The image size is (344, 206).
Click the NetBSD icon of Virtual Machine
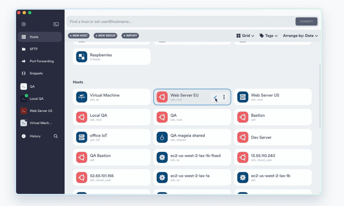[82, 97]
